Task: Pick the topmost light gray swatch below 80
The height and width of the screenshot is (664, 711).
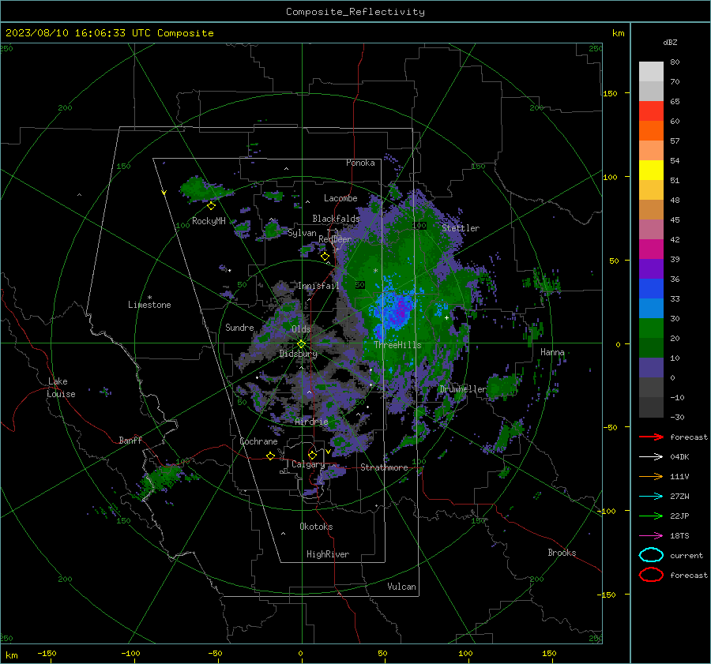Action: pyautogui.click(x=651, y=72)
